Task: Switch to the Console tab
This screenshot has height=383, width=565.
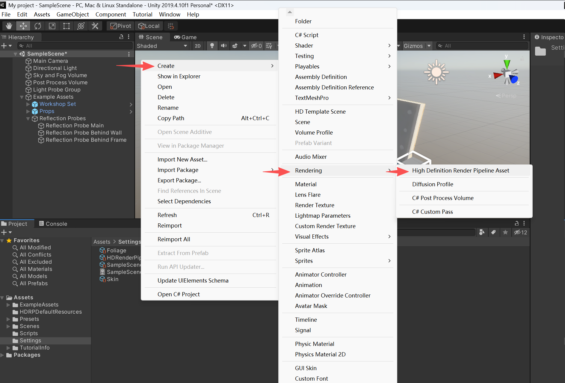Action: coord(53,224)
